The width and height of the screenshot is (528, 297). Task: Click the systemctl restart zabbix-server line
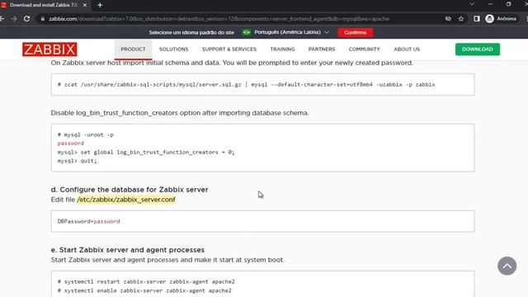click(146, 281)
